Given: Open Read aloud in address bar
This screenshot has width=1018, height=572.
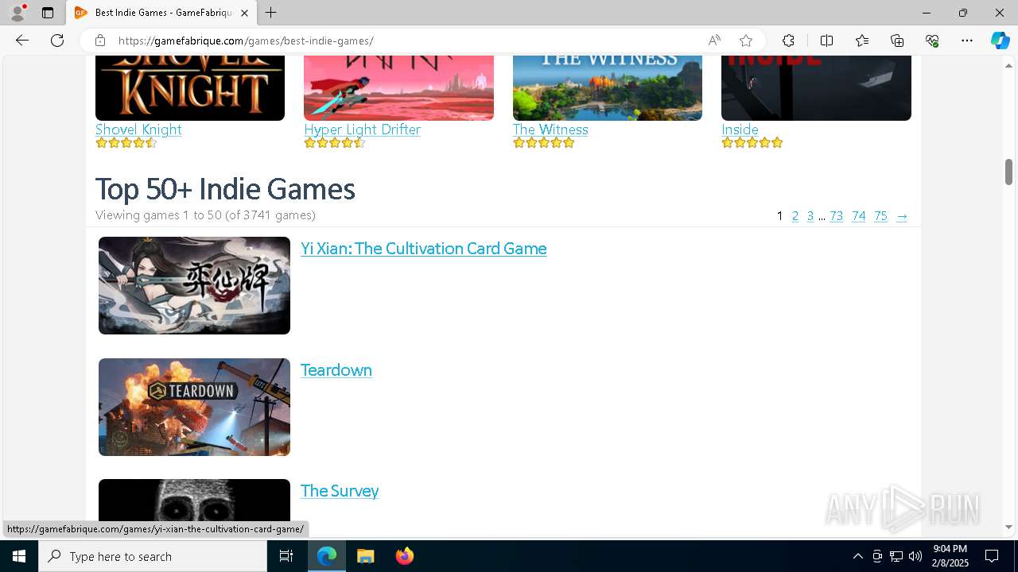Looking at the screenshot, I should tap(714, 41).
